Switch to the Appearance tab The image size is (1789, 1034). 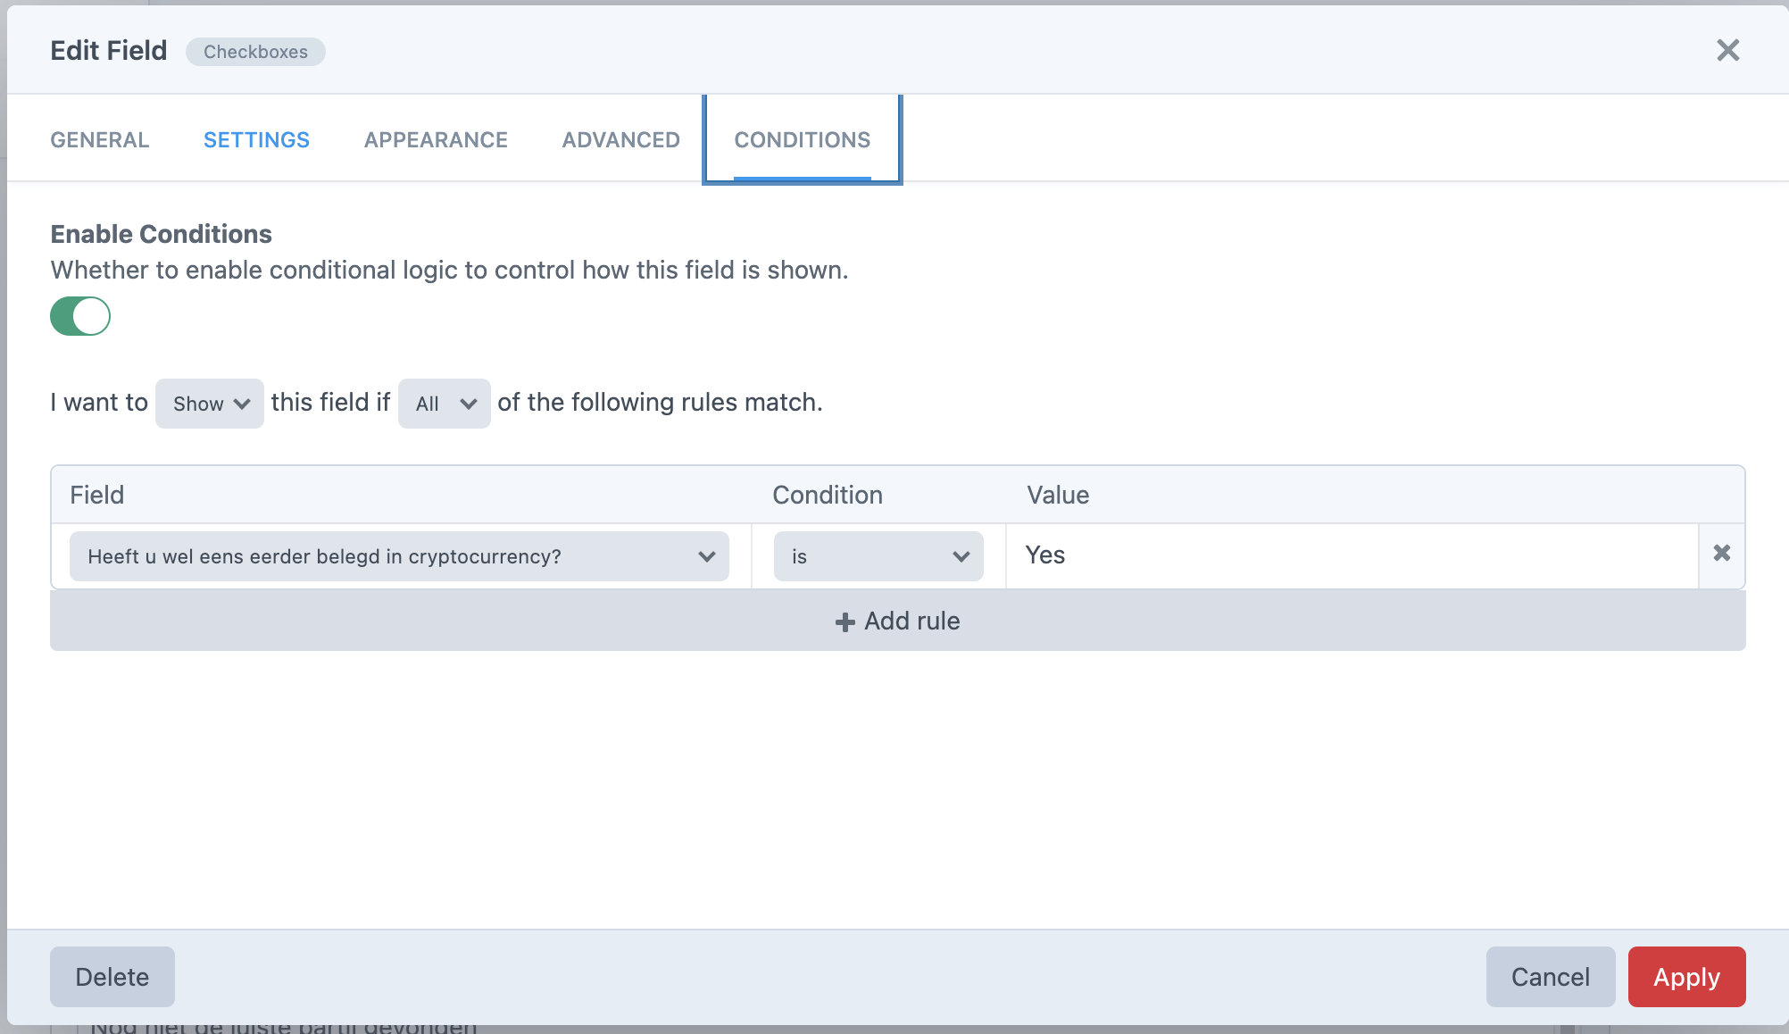(x=435, y=139)
